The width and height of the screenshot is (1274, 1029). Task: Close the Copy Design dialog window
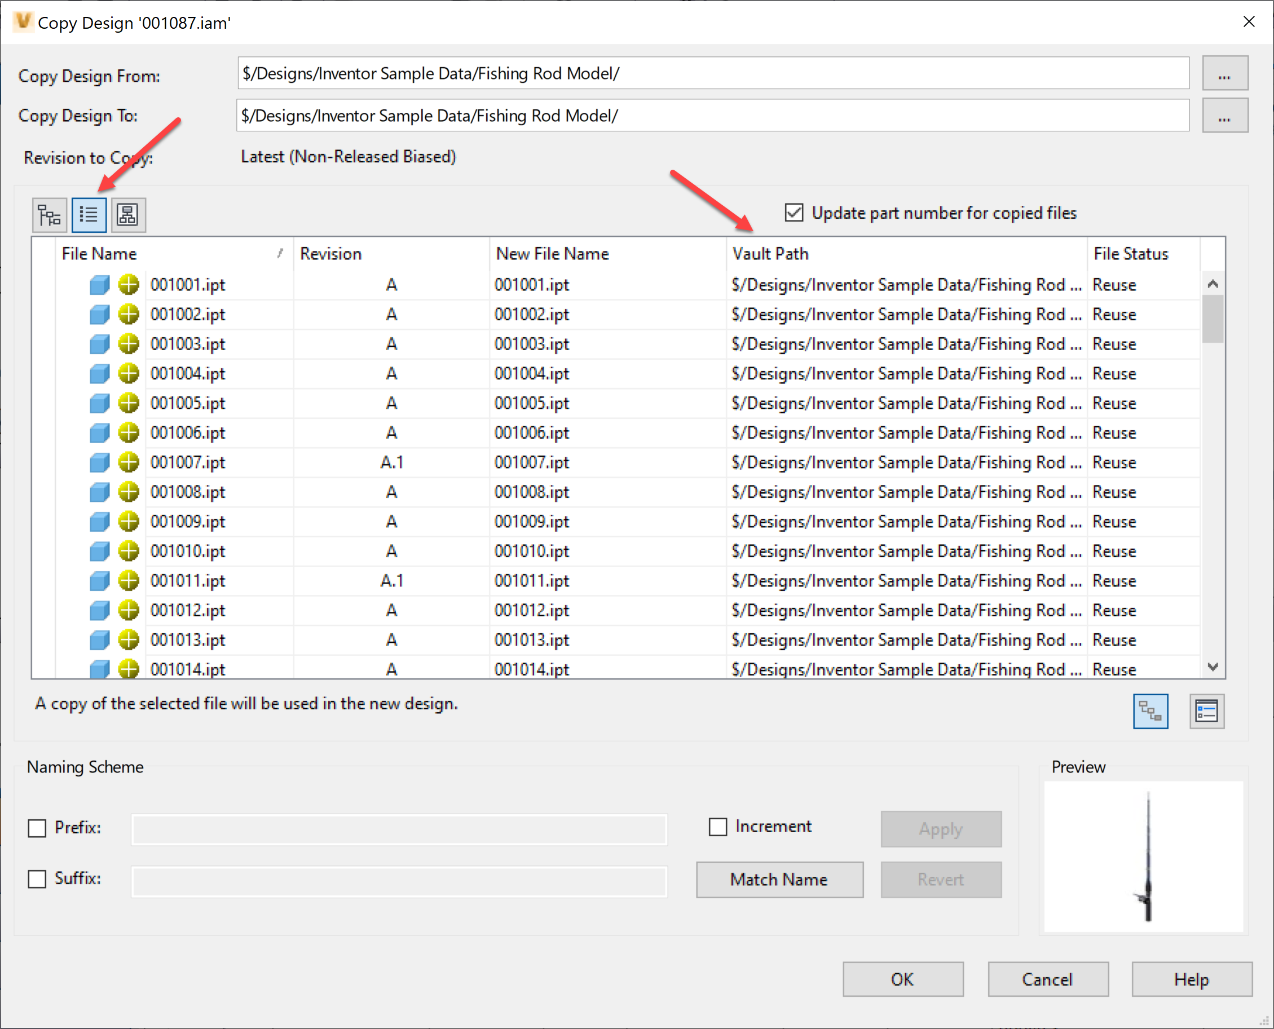[x=1249, y=22]
